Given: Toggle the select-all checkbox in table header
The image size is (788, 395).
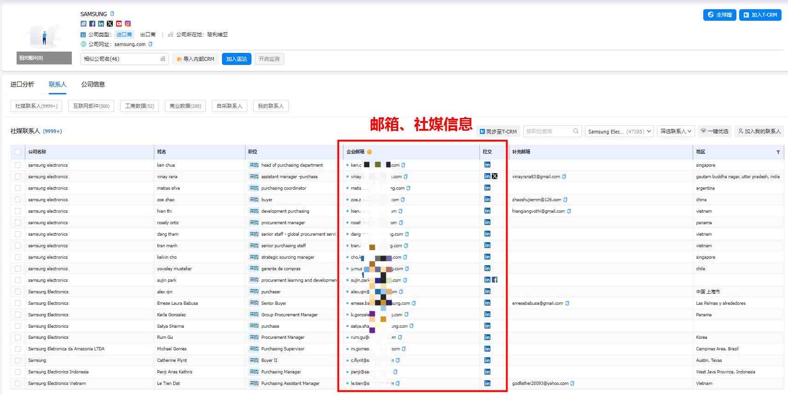Looking at the screenshot, I should click(18, 152).
